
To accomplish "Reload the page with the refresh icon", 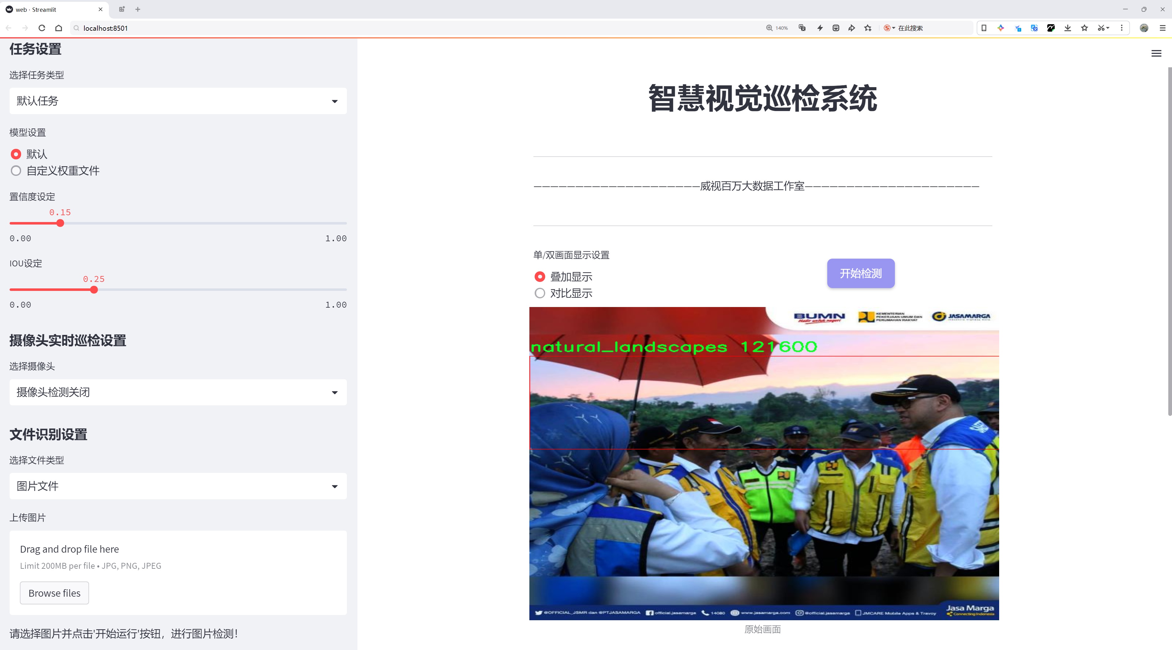I will pos(42,28).
